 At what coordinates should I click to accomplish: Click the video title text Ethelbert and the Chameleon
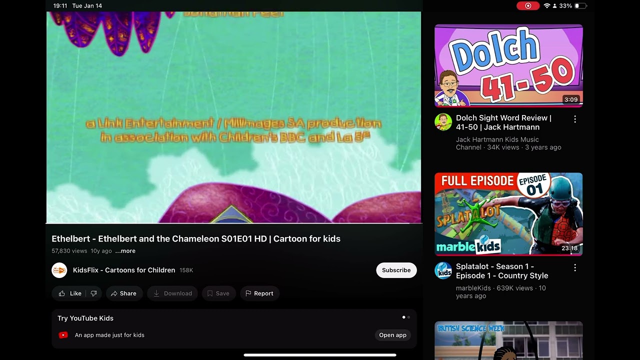[x=196, y=238]
